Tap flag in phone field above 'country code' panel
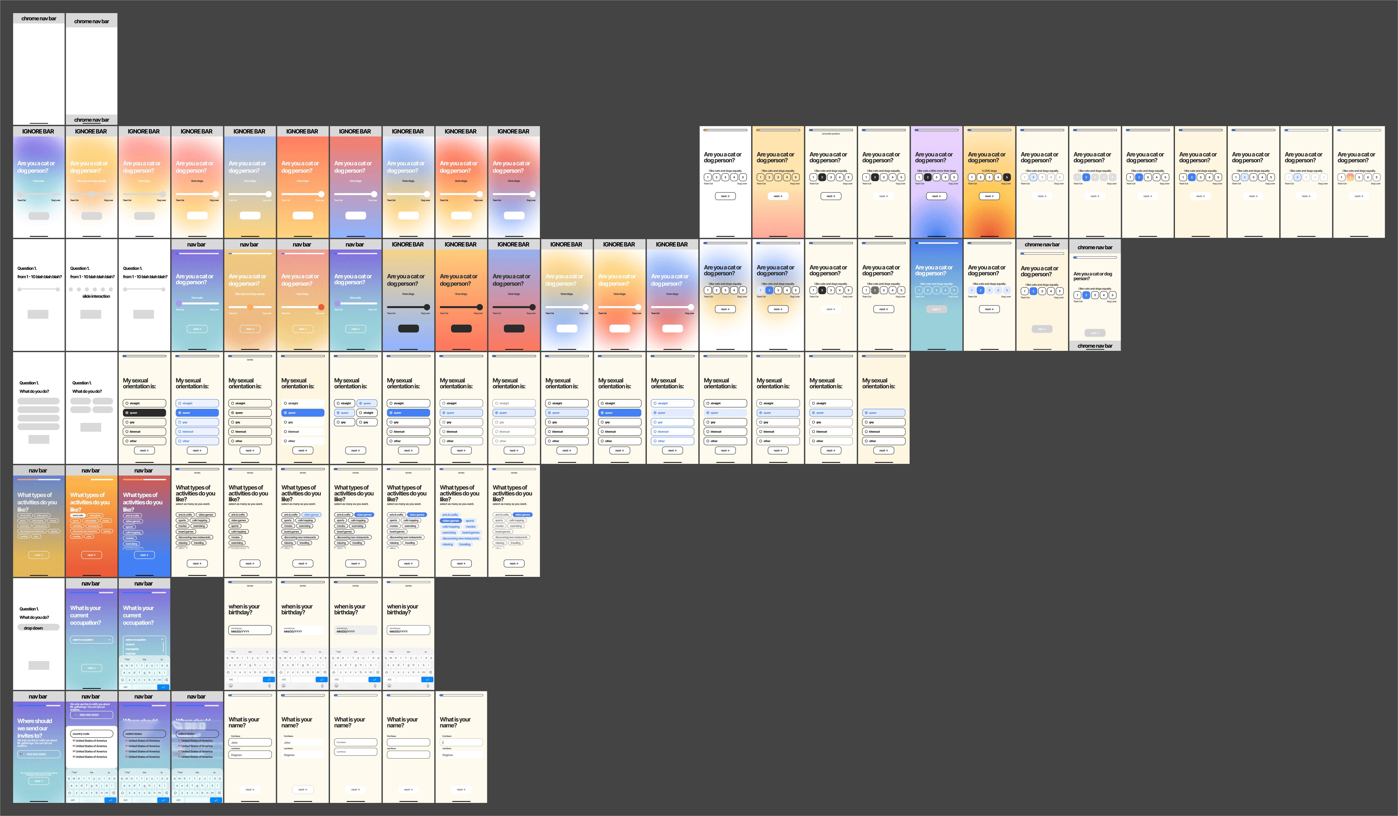Image resolution: width=1398 pixels, height=816 pixels. [x=75, y=715]
